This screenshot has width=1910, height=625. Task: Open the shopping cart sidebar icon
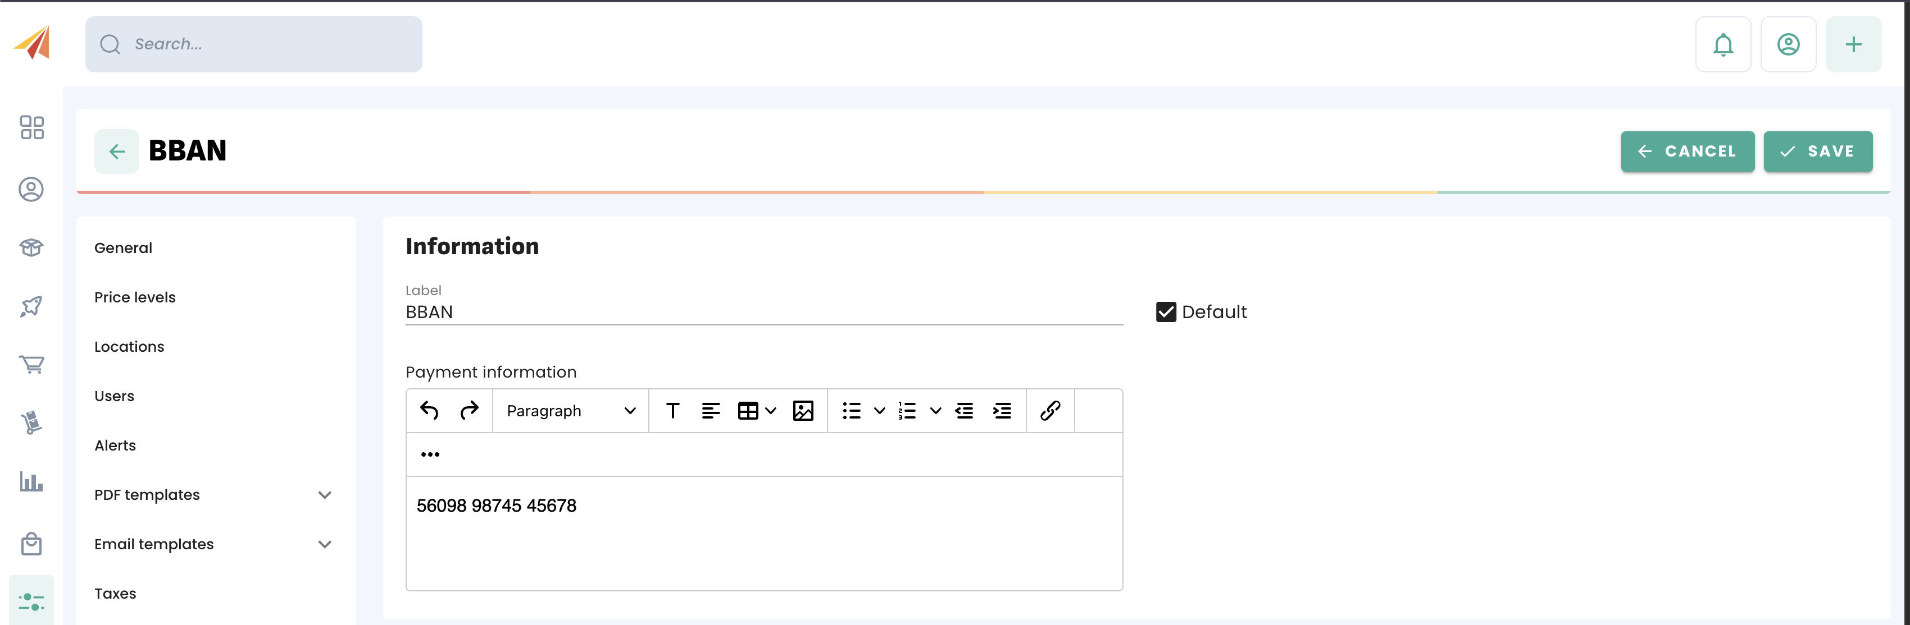click(x=31, y=364)
